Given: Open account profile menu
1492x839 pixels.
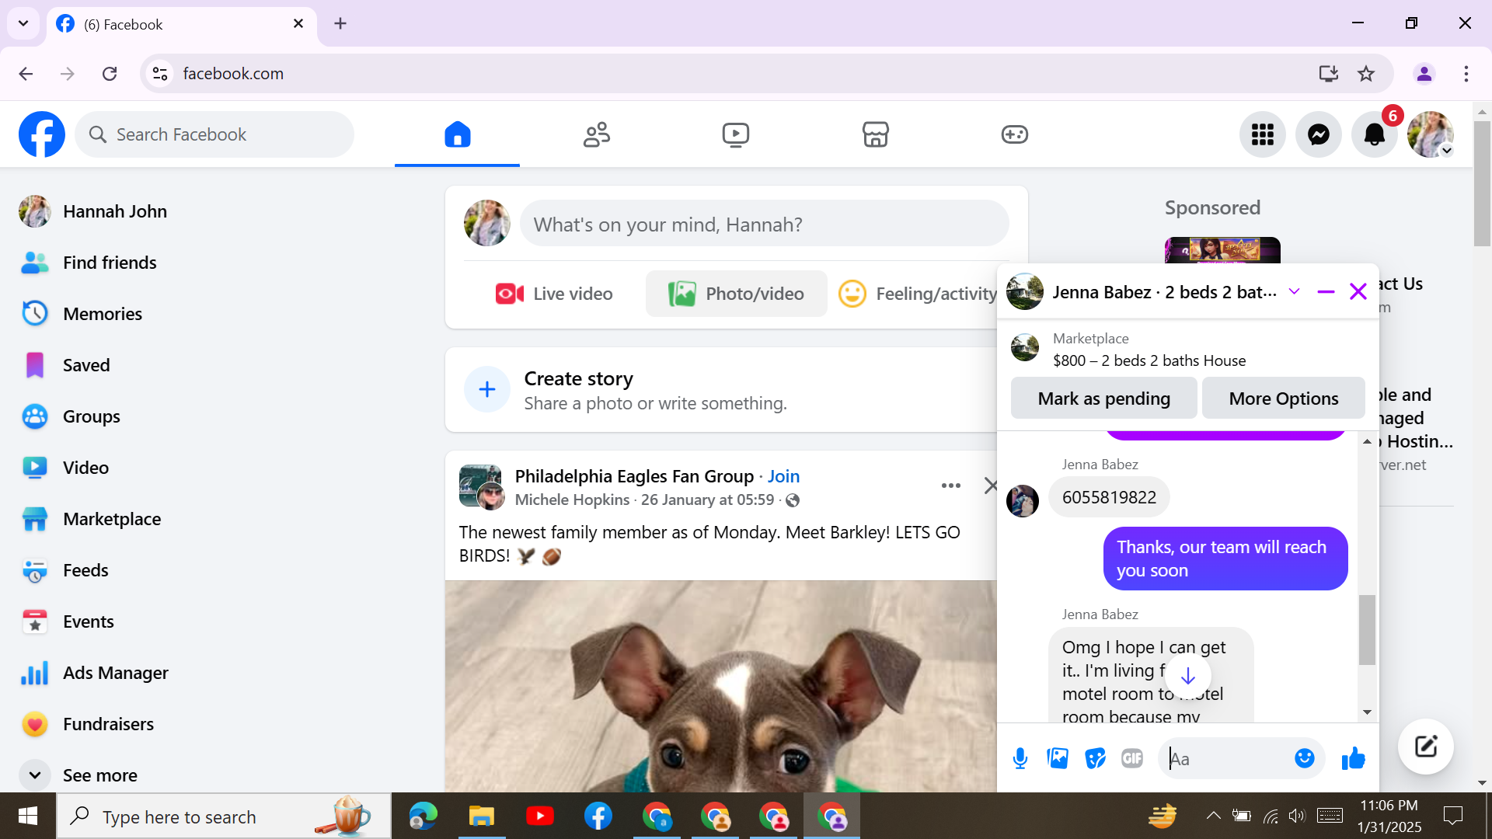Looking at the screenshot, I should pos(1431,134).
